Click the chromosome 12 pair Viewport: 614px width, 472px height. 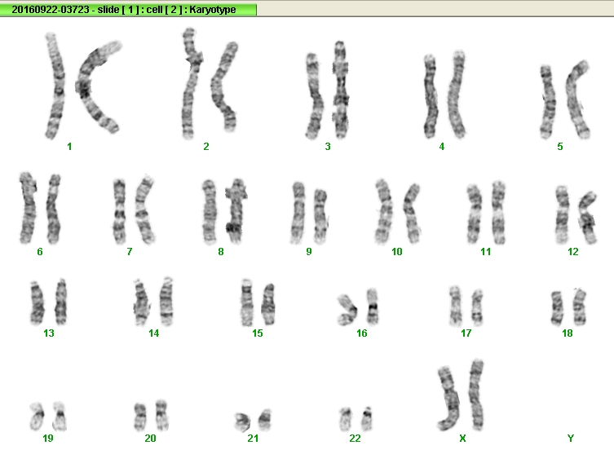[x=576, y=215]
